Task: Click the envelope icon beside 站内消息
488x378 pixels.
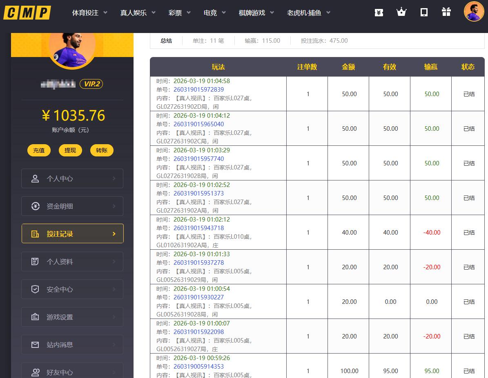Action: click(x=36, y=345)
